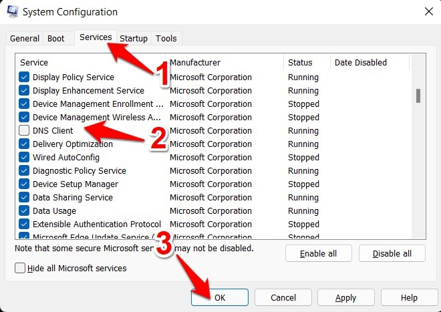Click the Disable all button

(392, 254)
